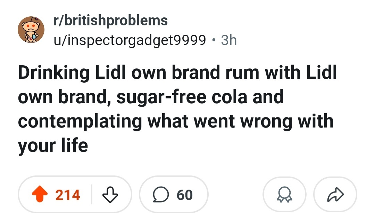Click the 3h post timestamp
The width and height of the screenshot is (375, 213).
(x=229, y=40)
